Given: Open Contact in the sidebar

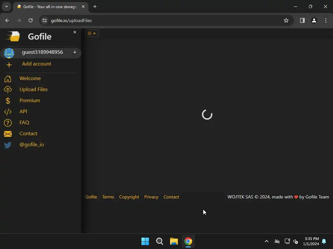Looking at the screenshot, I should [x=28, y=133].
